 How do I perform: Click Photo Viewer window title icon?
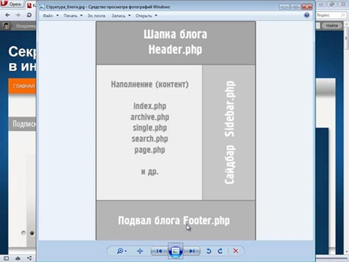pos(41,7)
